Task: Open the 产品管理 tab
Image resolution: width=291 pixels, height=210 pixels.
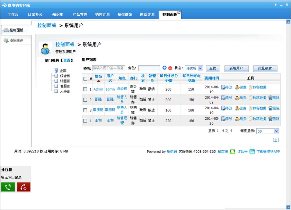Action: click(80, 15)
